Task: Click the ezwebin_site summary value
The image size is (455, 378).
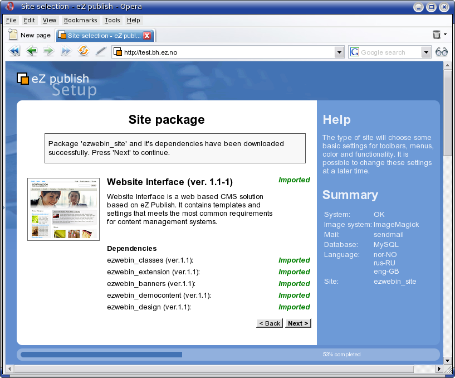Action: 395,282
